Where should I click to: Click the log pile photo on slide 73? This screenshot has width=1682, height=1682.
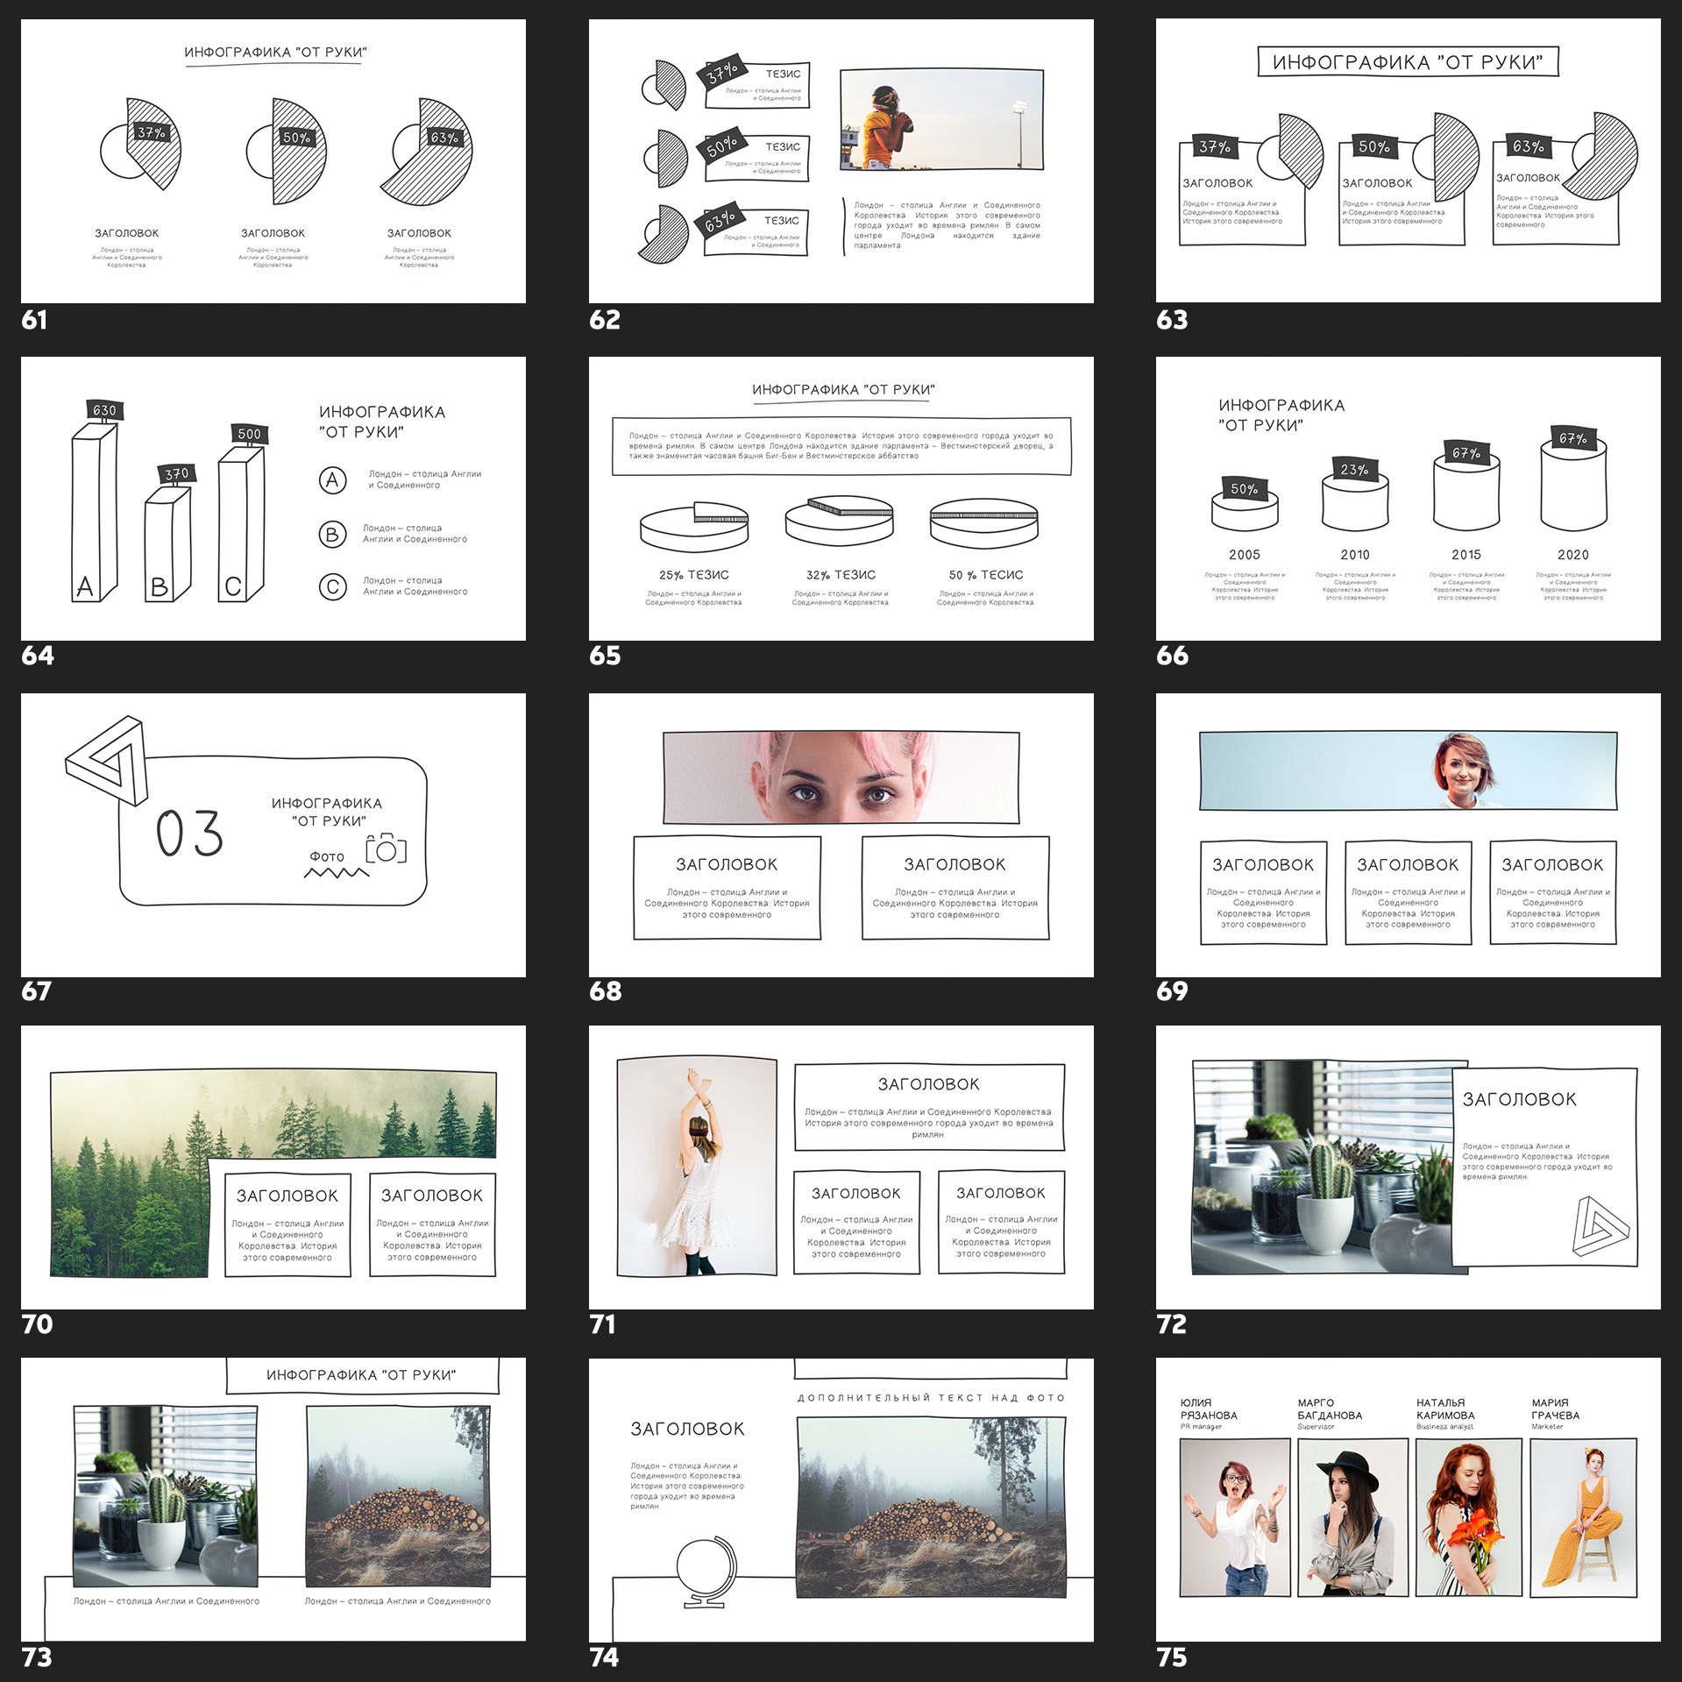(x=399, y=1496)
